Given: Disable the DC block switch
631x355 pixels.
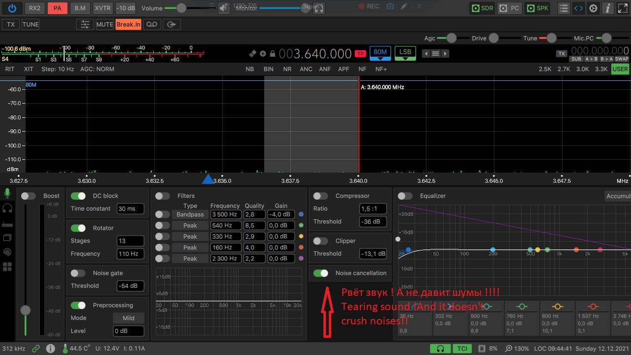Looking at the screenshot, I should [x=78, y=196].
